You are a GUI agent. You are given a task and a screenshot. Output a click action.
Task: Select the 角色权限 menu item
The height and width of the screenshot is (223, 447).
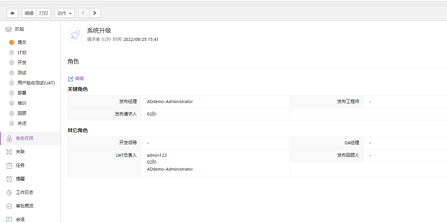click(x=25, y=139)
